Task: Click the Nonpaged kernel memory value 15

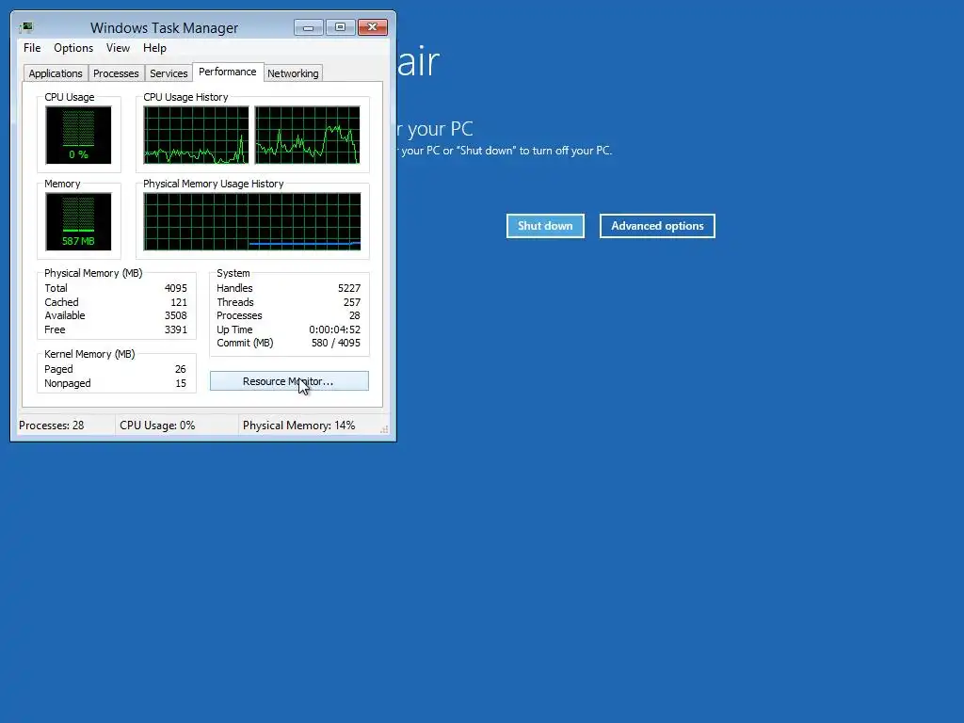Action: (x=180, y=384)
